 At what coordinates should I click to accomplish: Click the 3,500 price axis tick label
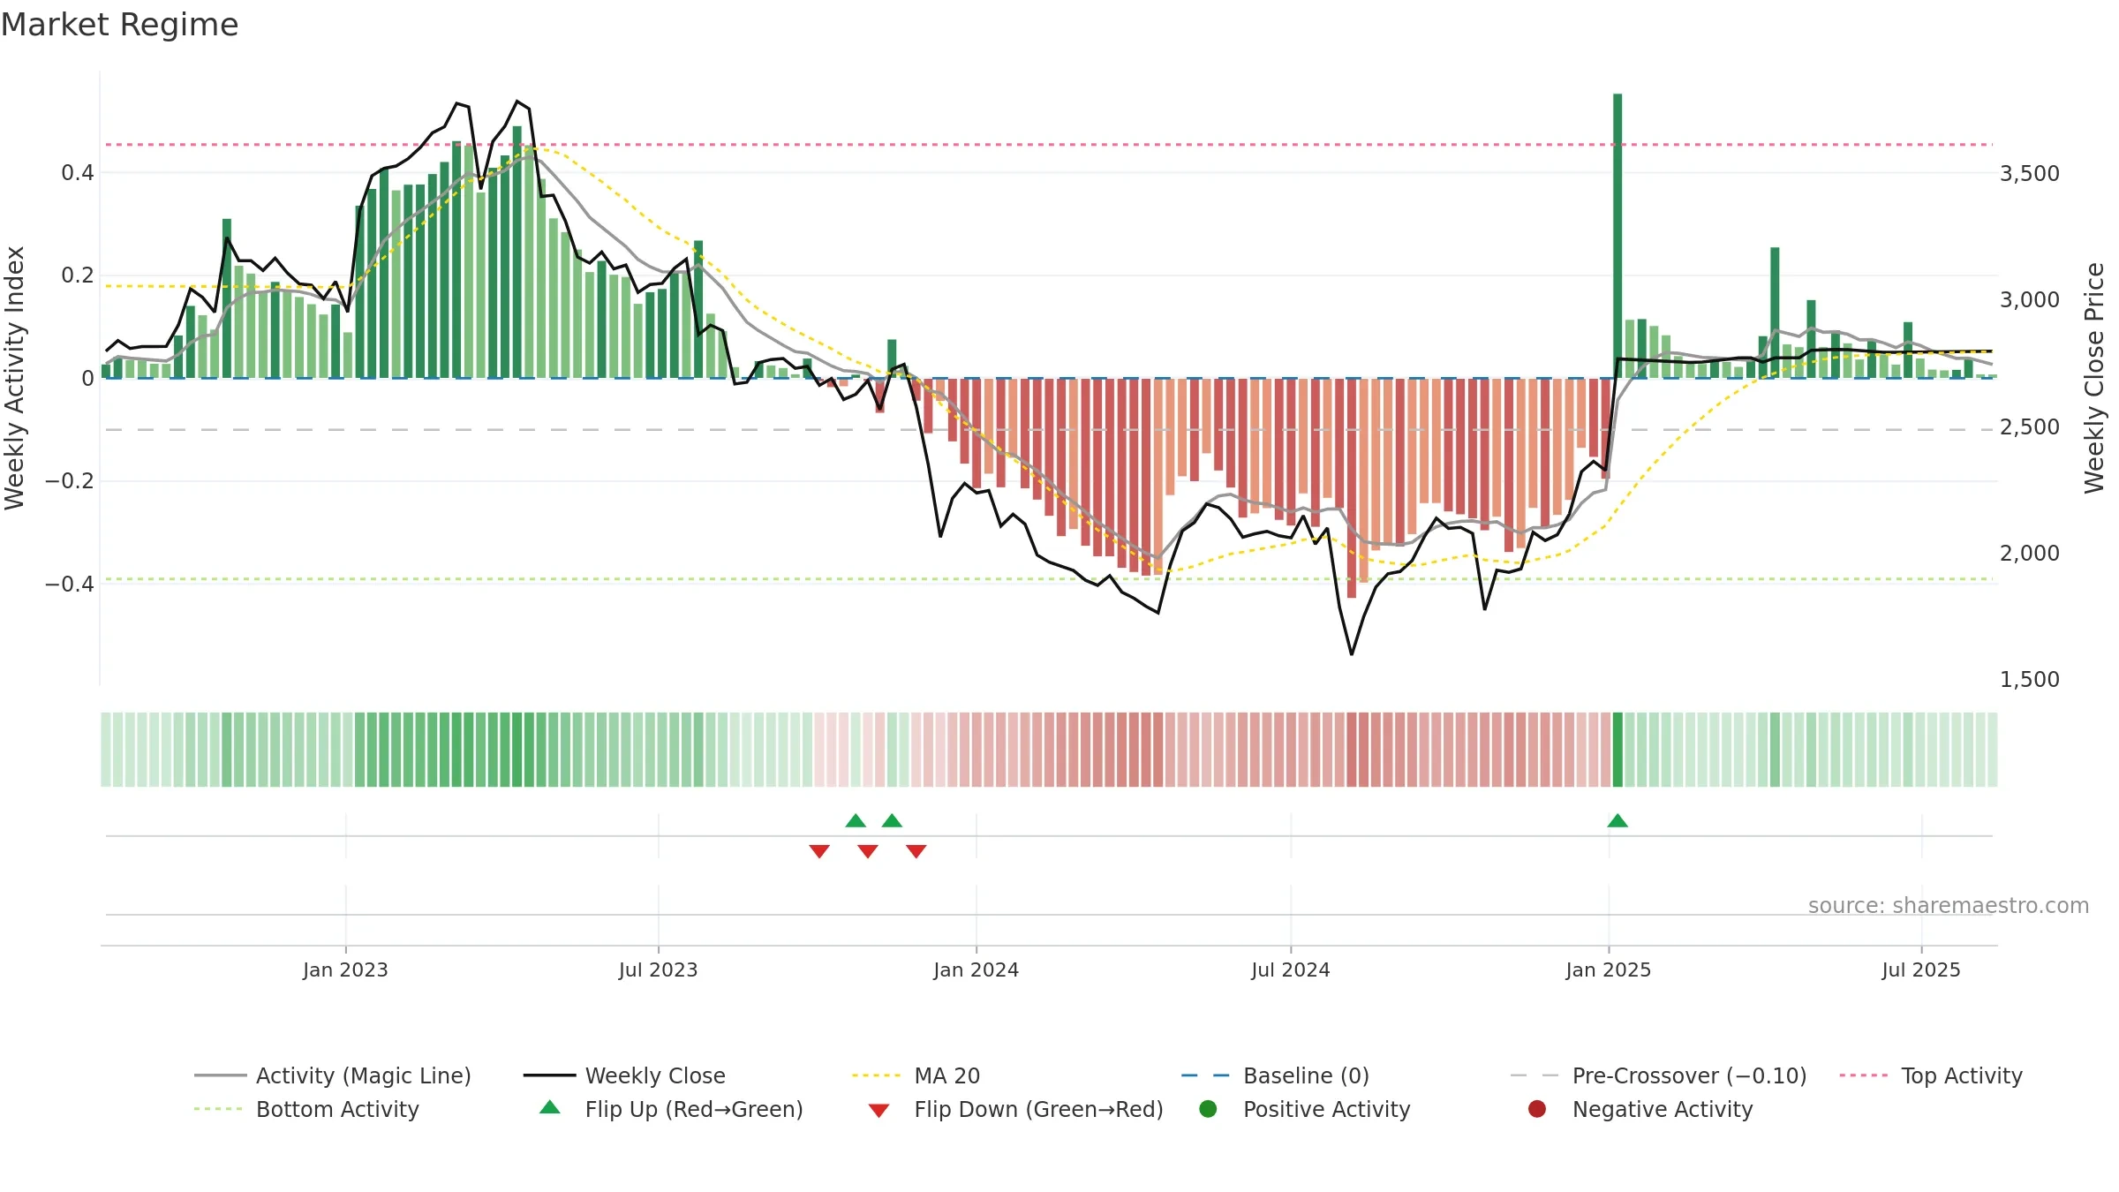tap(2029, 173)
